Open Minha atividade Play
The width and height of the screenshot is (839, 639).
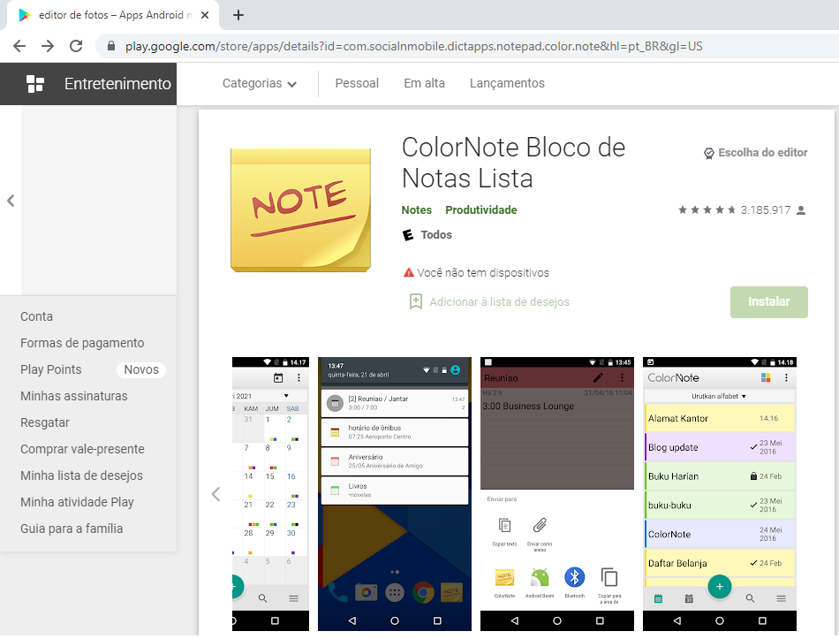pyautogui.click(x=77, y=502)
